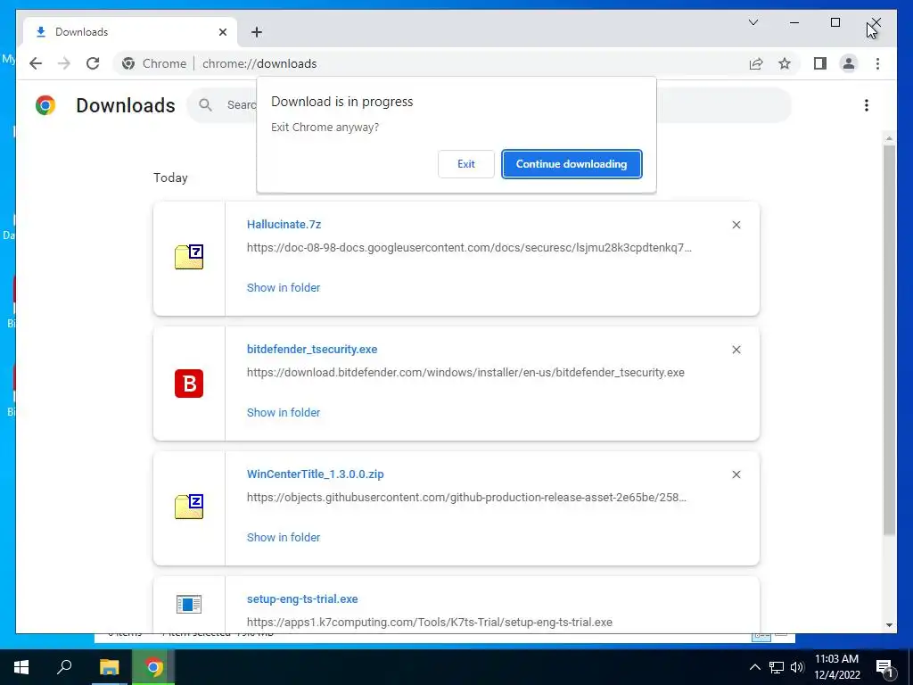The width and height of the screenshot is (913, 685).
Task: Click the scrollbar up arrow
Action: point(889,138)
